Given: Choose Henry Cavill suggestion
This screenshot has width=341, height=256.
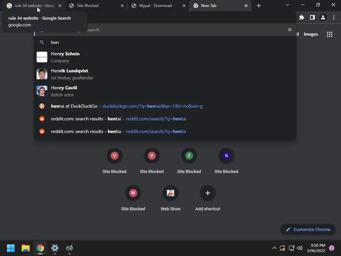Looking at the screenshot, I should pos(165,91).
